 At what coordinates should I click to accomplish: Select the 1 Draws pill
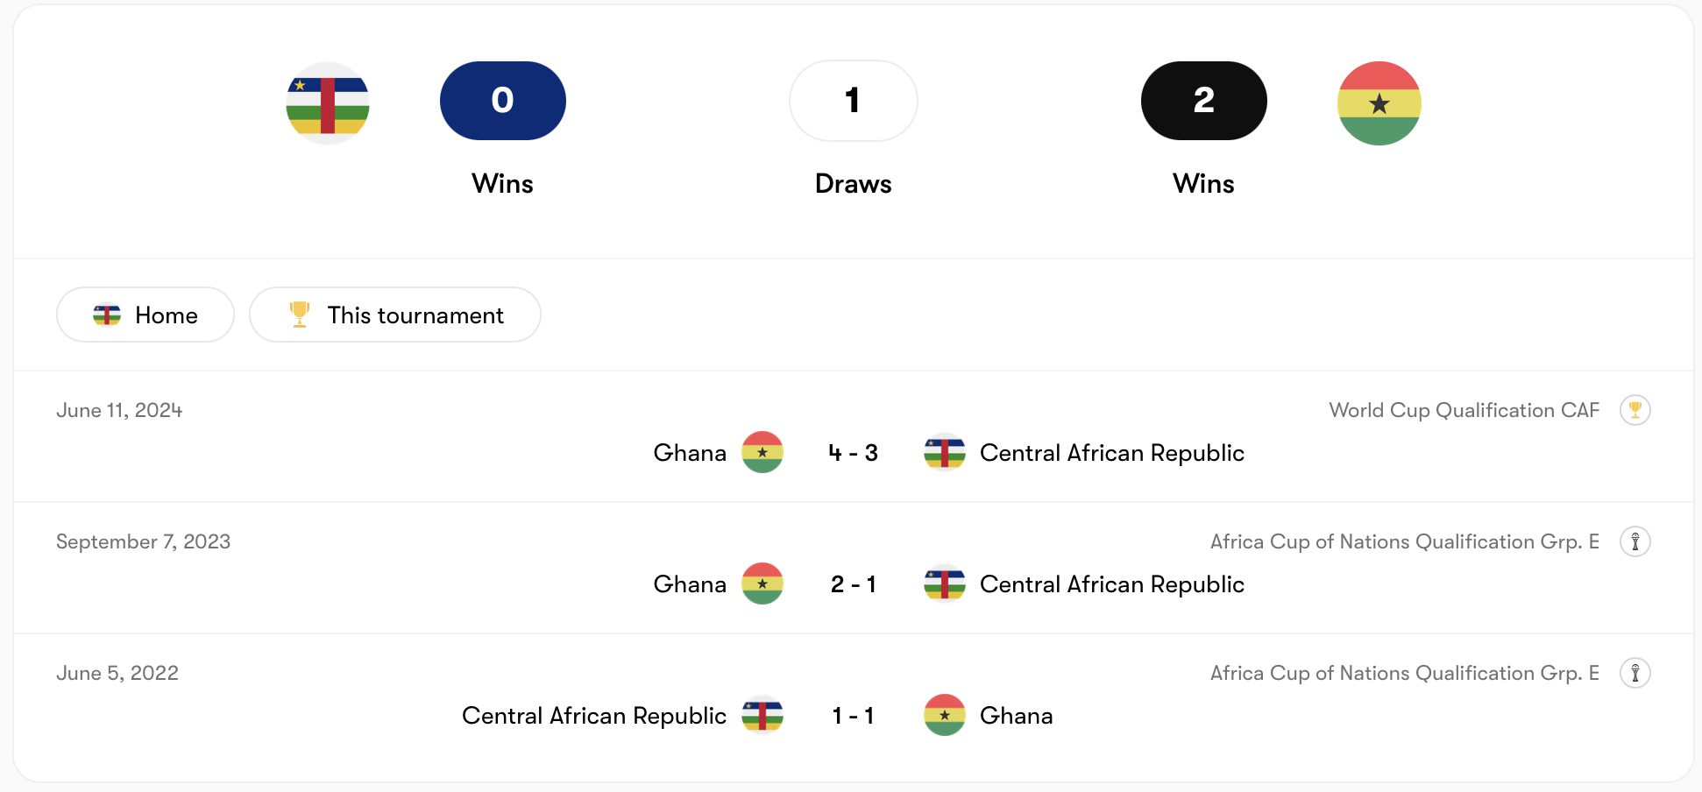pos(853,101)
